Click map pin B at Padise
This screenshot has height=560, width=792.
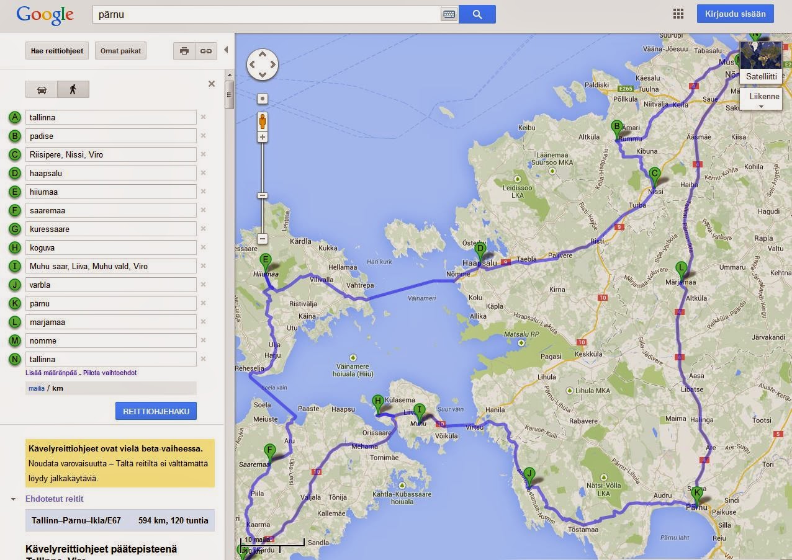point(616,130)
